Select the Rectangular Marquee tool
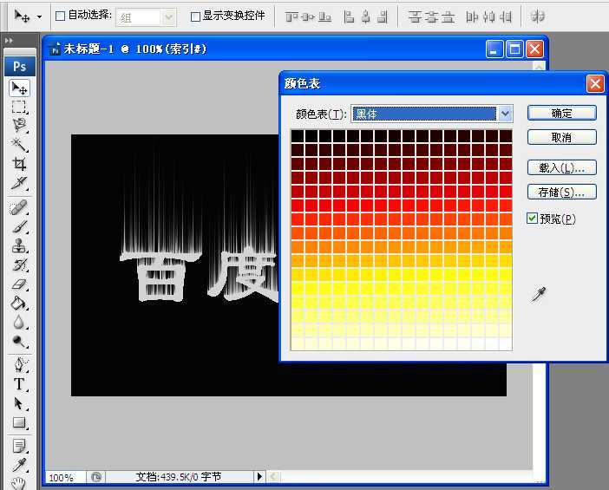The image size is (609, 490). (19, 107)
